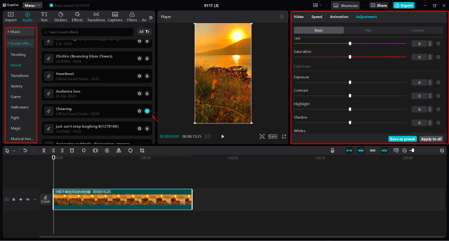This screenshot has width=449, height=241.
Task: Add keyframe for Exposure
Action: pyautogui.click(x=438, y=82)
